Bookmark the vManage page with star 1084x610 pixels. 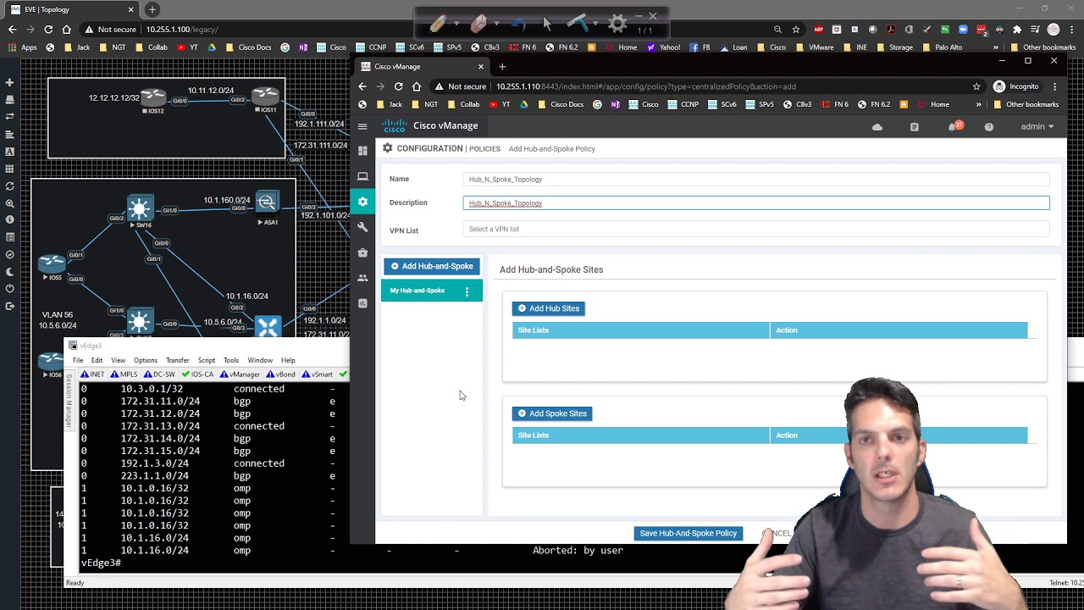[x=976, y=86]
